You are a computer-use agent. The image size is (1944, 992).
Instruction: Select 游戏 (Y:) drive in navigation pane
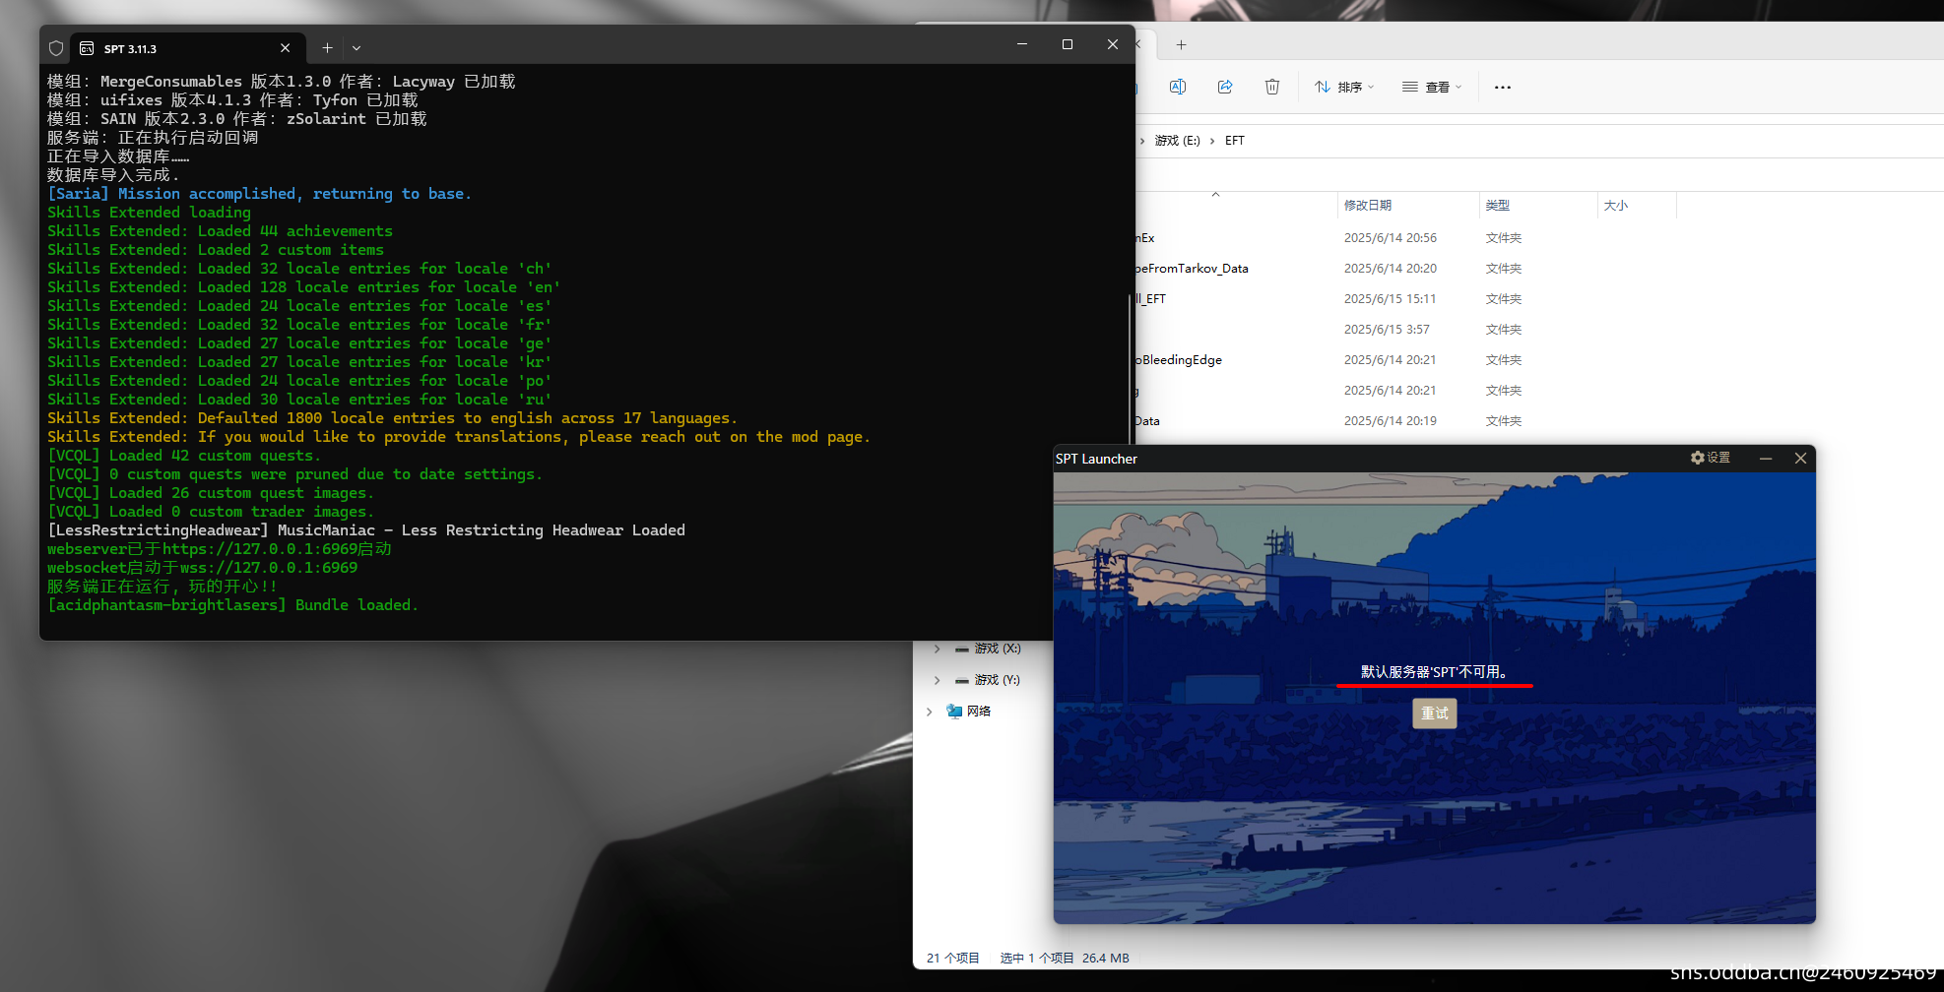[988, 680]
